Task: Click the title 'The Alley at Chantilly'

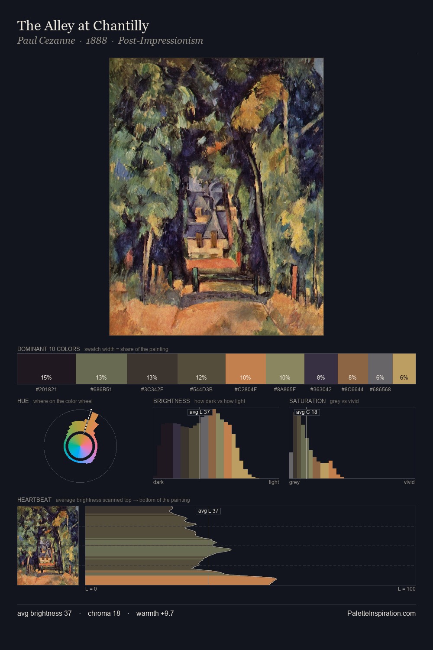Action: pyautogui.click(x=83, y=26)
